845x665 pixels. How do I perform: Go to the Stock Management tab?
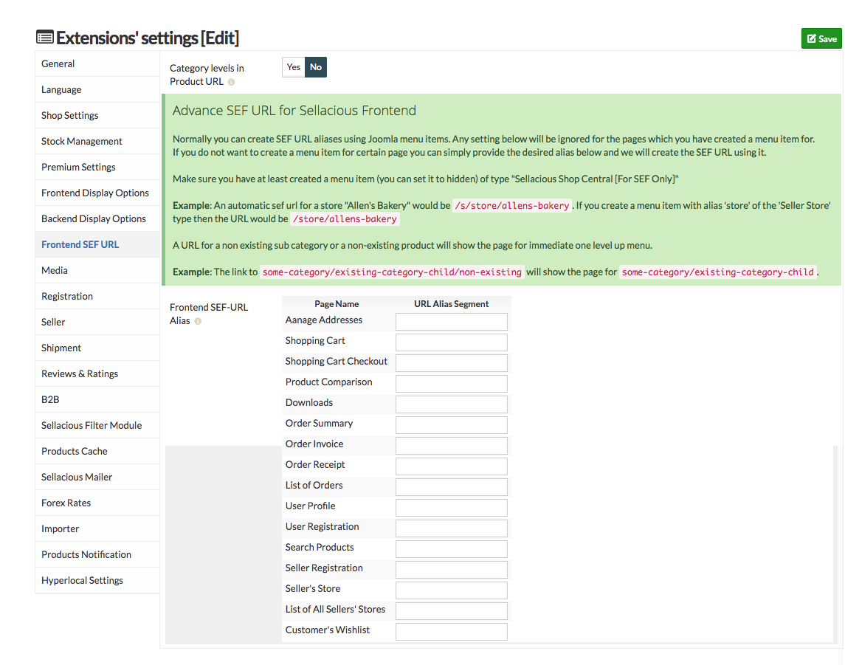point(97,141)
